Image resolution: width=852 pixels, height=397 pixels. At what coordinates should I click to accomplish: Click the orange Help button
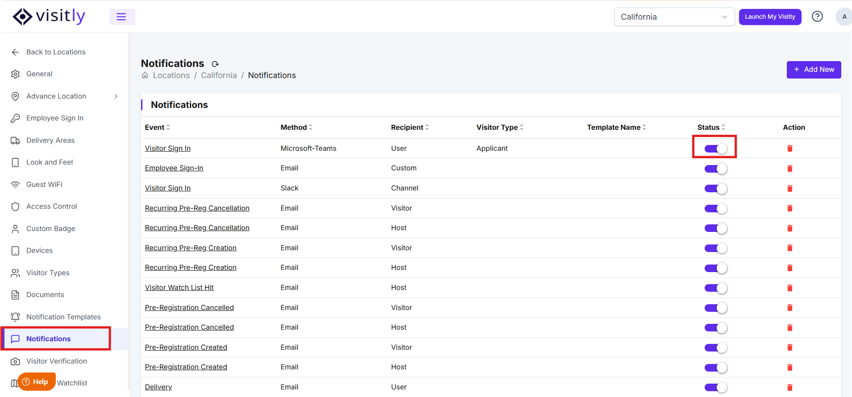point(37,382)
